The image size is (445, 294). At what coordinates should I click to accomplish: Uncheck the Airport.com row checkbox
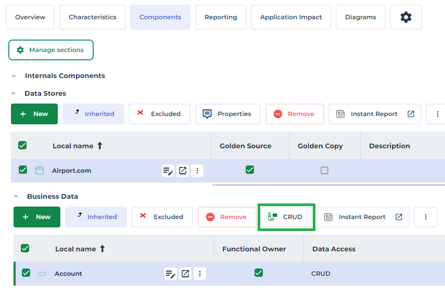point(23,170)
